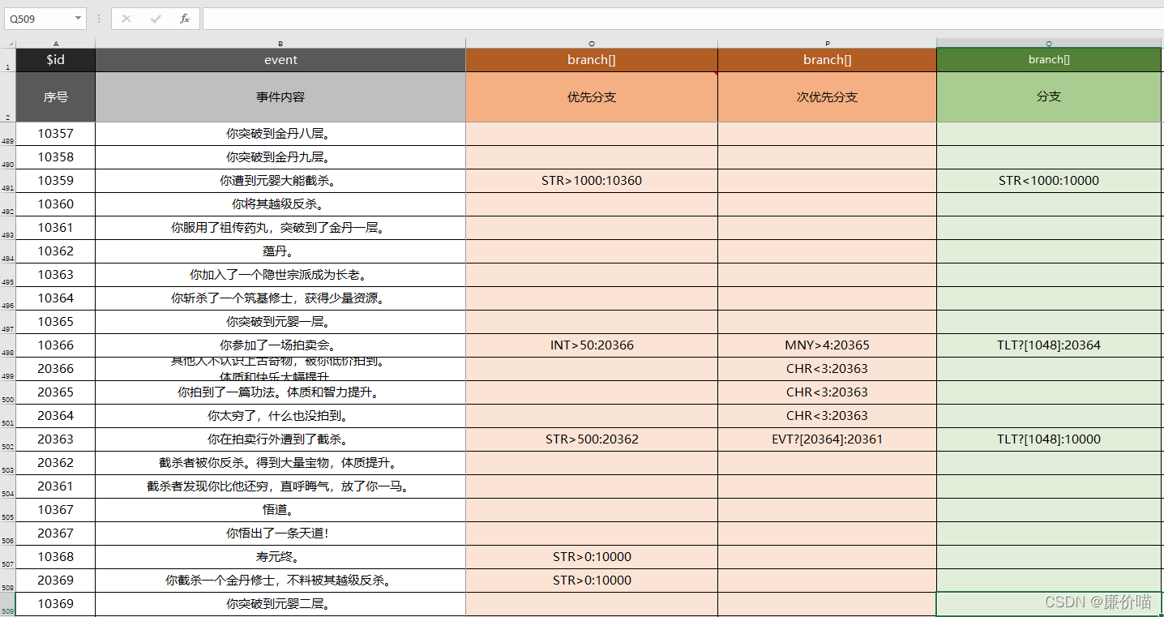
Task: Click the 序号 header cell
Action: tap(56, 97)
